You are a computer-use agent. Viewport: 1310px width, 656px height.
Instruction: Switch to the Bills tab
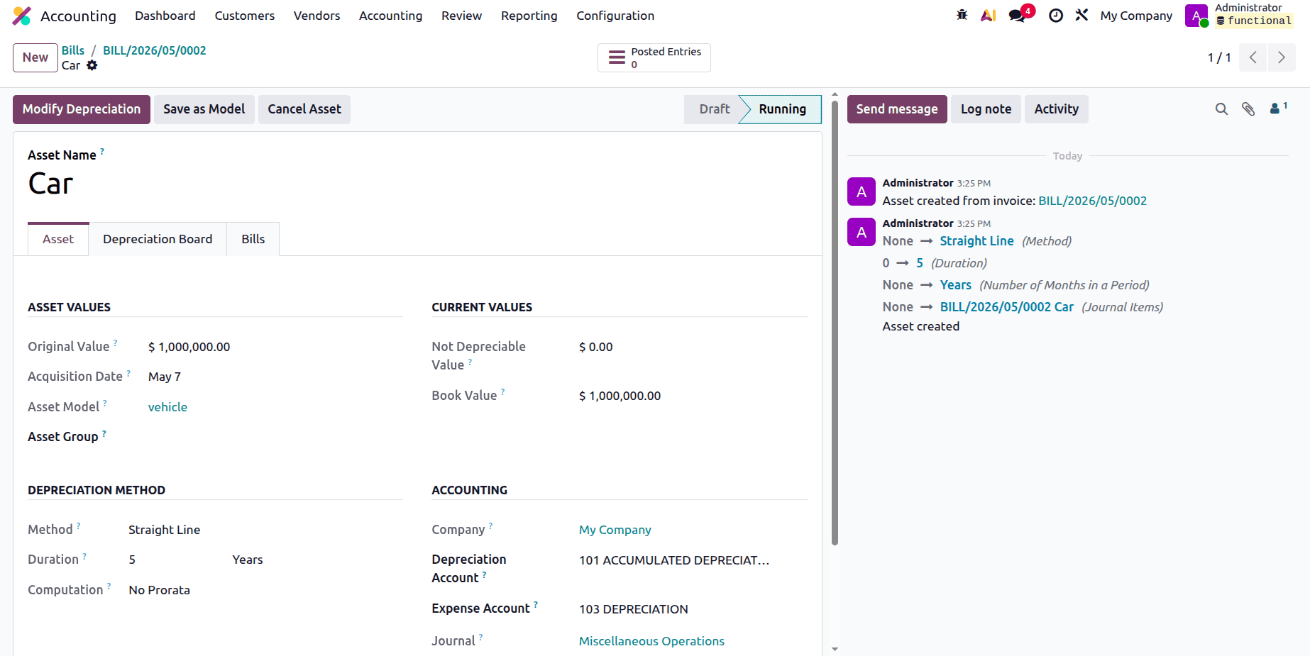(253, 239)
